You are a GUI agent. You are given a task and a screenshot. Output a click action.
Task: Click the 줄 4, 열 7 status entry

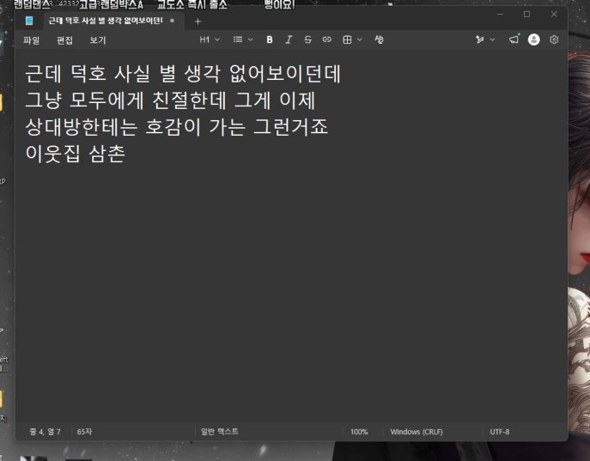pyautogui.click(x=45, y=432)
